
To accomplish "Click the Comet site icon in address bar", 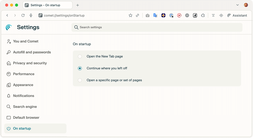I will (x=40, y=15).
